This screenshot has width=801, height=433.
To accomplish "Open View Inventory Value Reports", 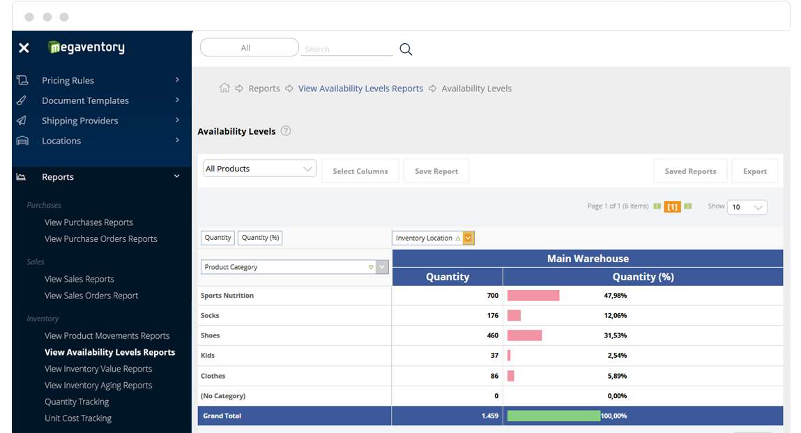I will (x=98, y=369).
